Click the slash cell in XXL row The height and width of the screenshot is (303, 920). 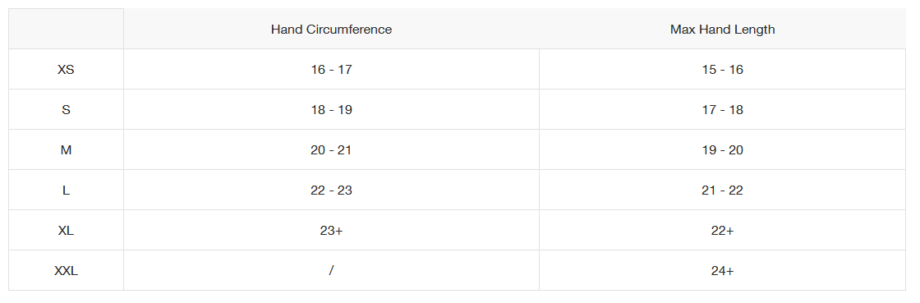(332, 271)
